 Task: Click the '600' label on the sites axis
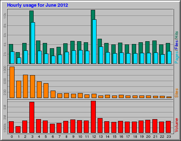tap(5, 81)
